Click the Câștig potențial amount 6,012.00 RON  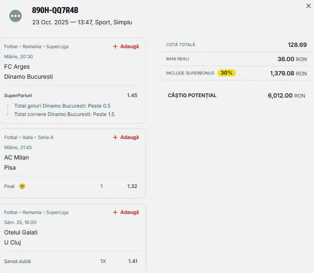(286, 95)
